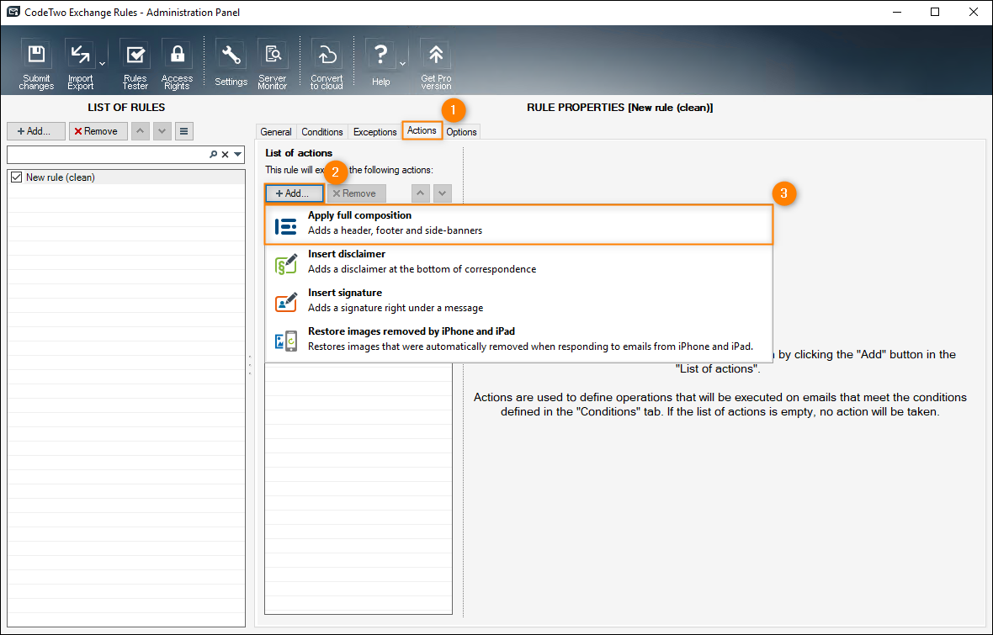The image size is (993, 635).
Task: Click the application icon in the title bar
Action: [x=13, y=12]
